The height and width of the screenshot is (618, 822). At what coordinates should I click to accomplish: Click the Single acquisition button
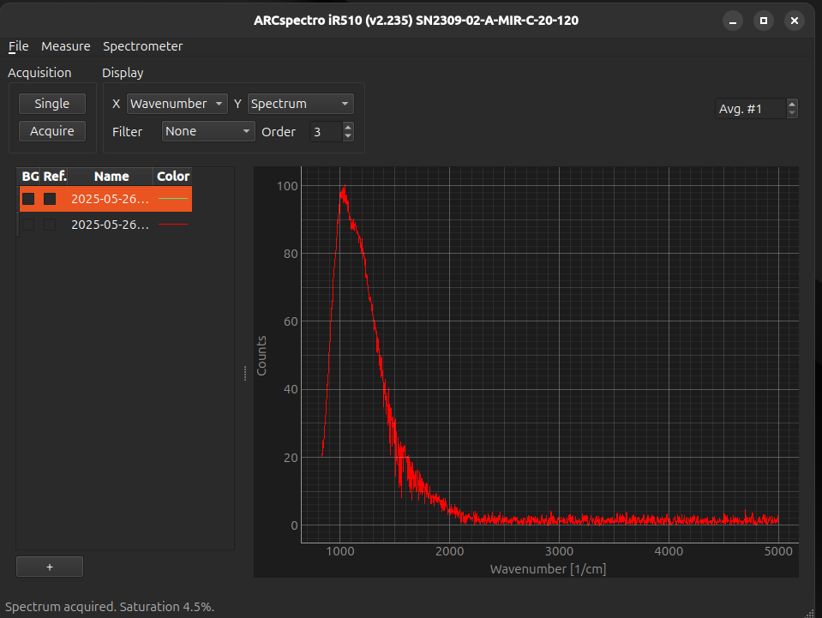click(x=51, y=104)
